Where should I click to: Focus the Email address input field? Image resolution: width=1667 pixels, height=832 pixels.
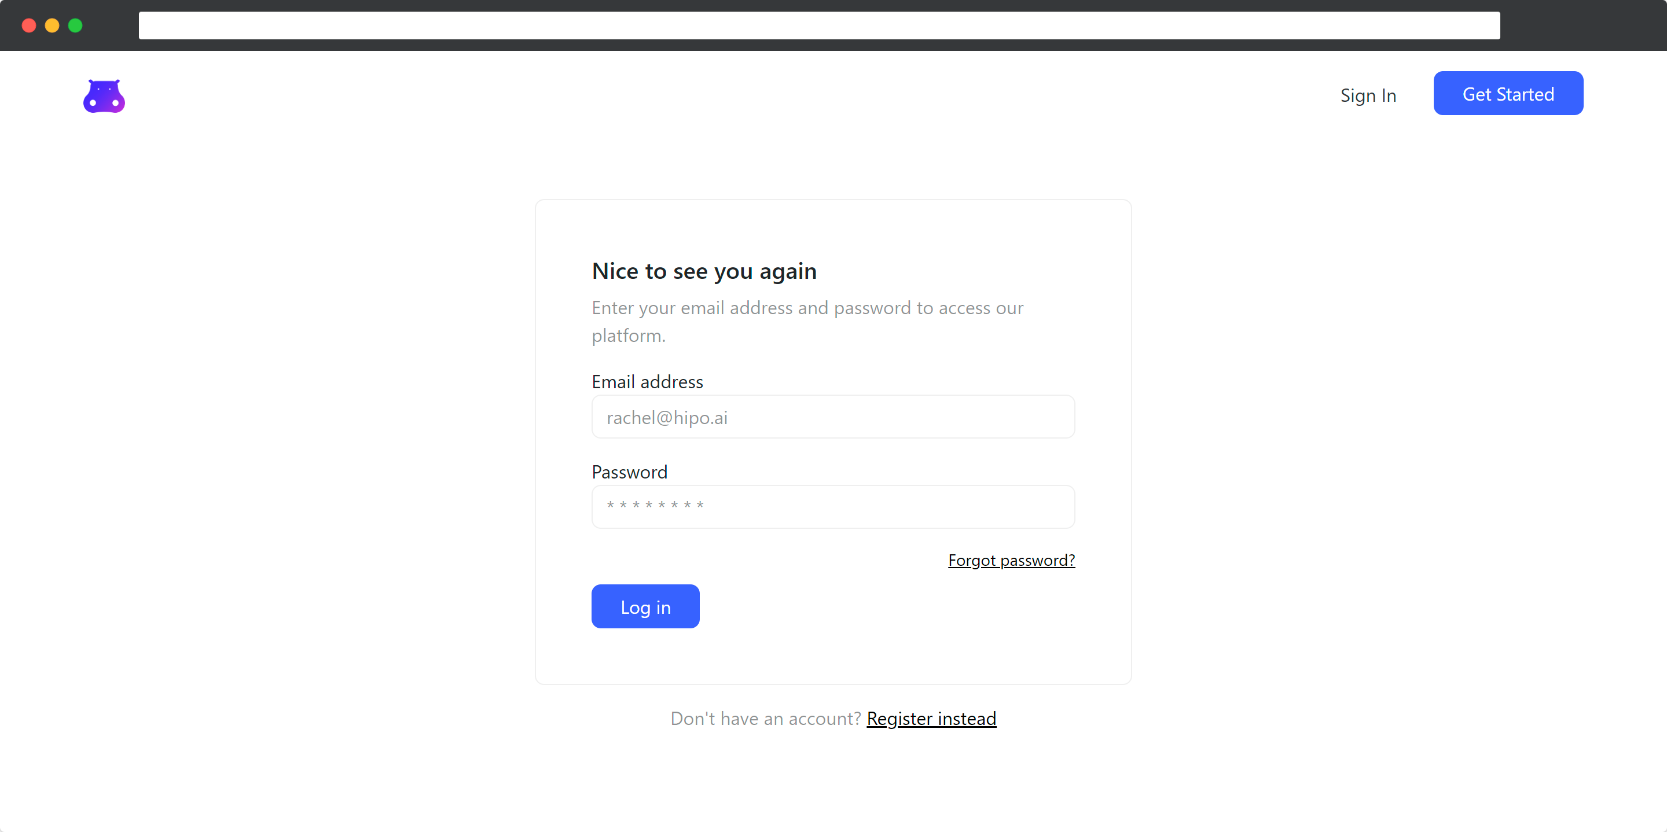833,417
